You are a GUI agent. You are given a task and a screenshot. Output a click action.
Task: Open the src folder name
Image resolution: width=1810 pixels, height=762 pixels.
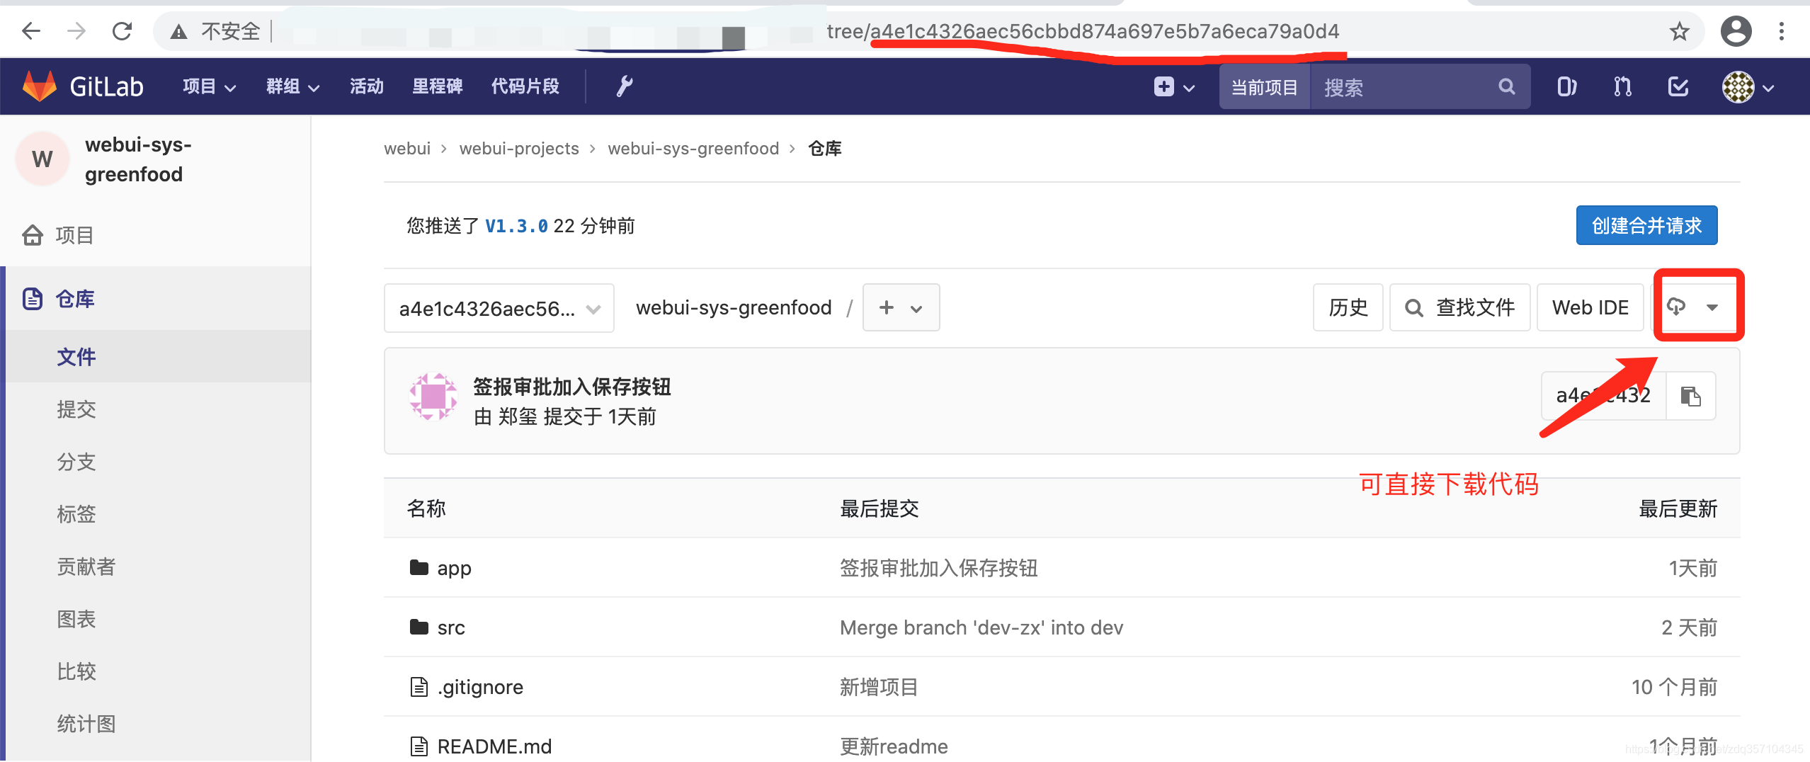[x=451, y=627]
